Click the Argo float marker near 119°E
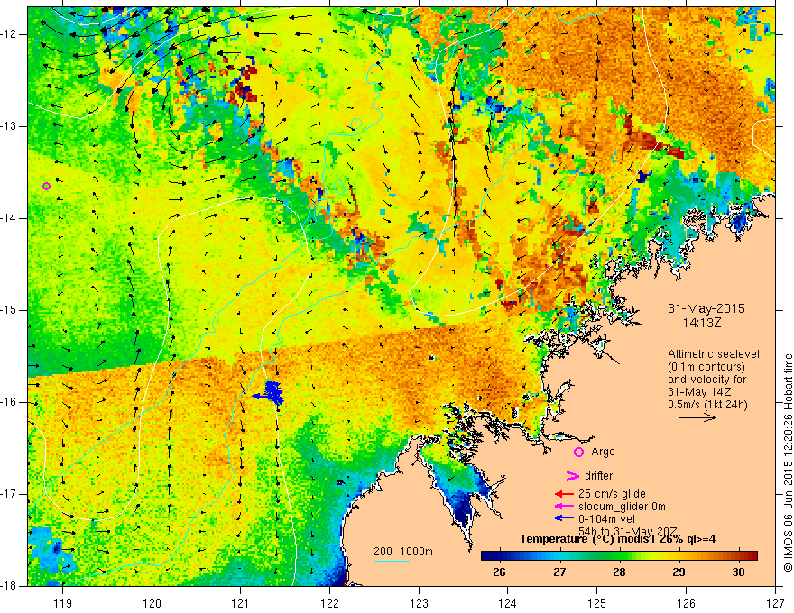Screen dimensions: 794x613 coord(46,186)
